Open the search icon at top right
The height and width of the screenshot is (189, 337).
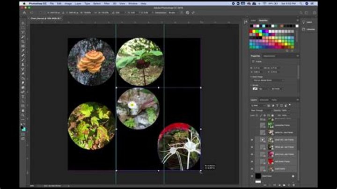[301, 13]
